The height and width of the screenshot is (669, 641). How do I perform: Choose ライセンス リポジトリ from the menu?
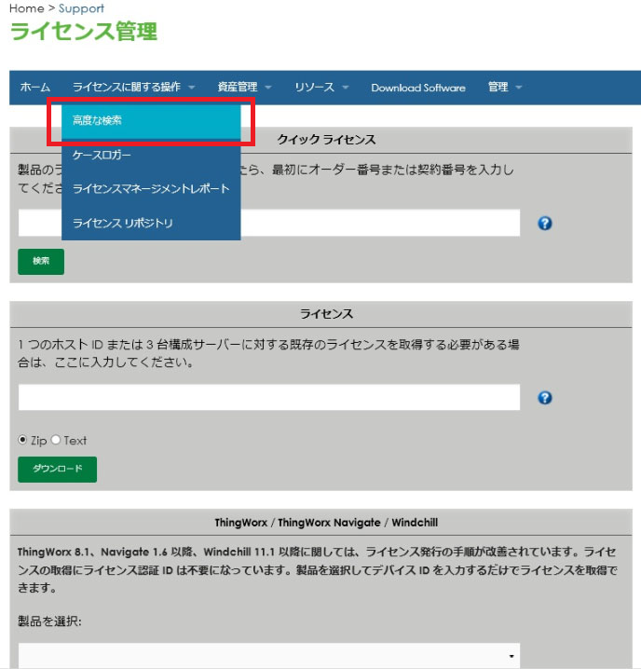151,223
